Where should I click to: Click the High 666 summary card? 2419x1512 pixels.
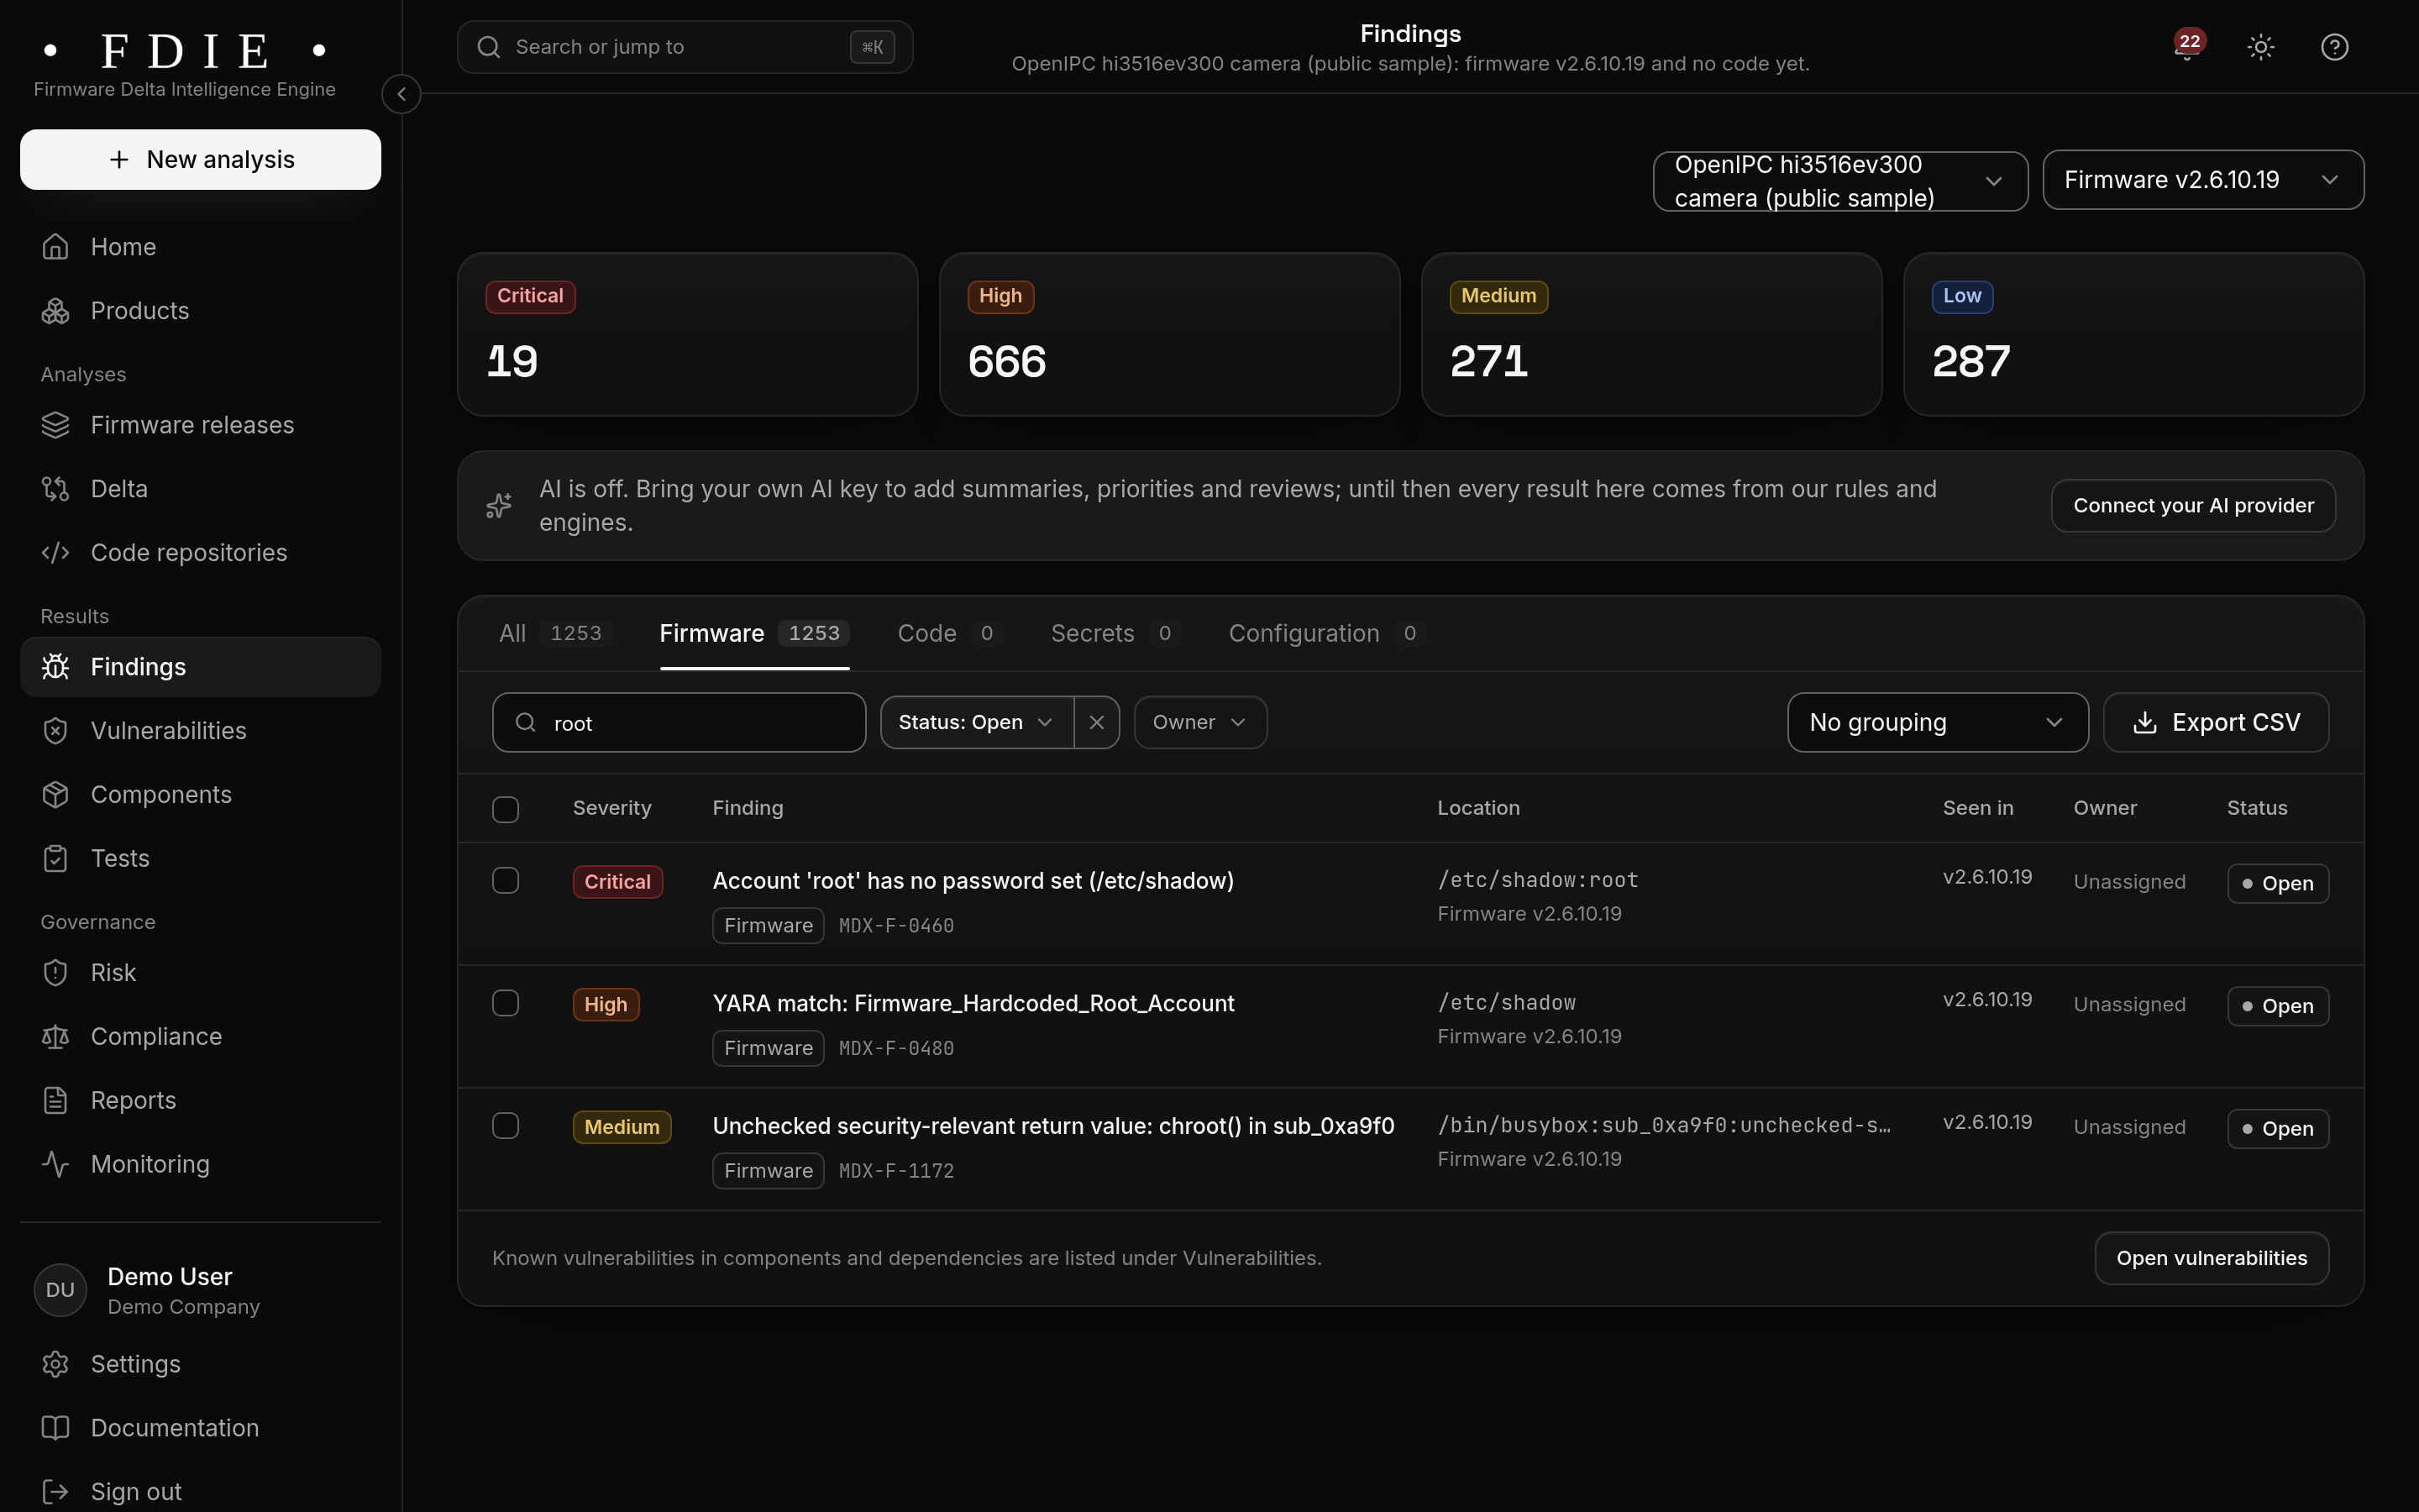(x=1169, y=334)
